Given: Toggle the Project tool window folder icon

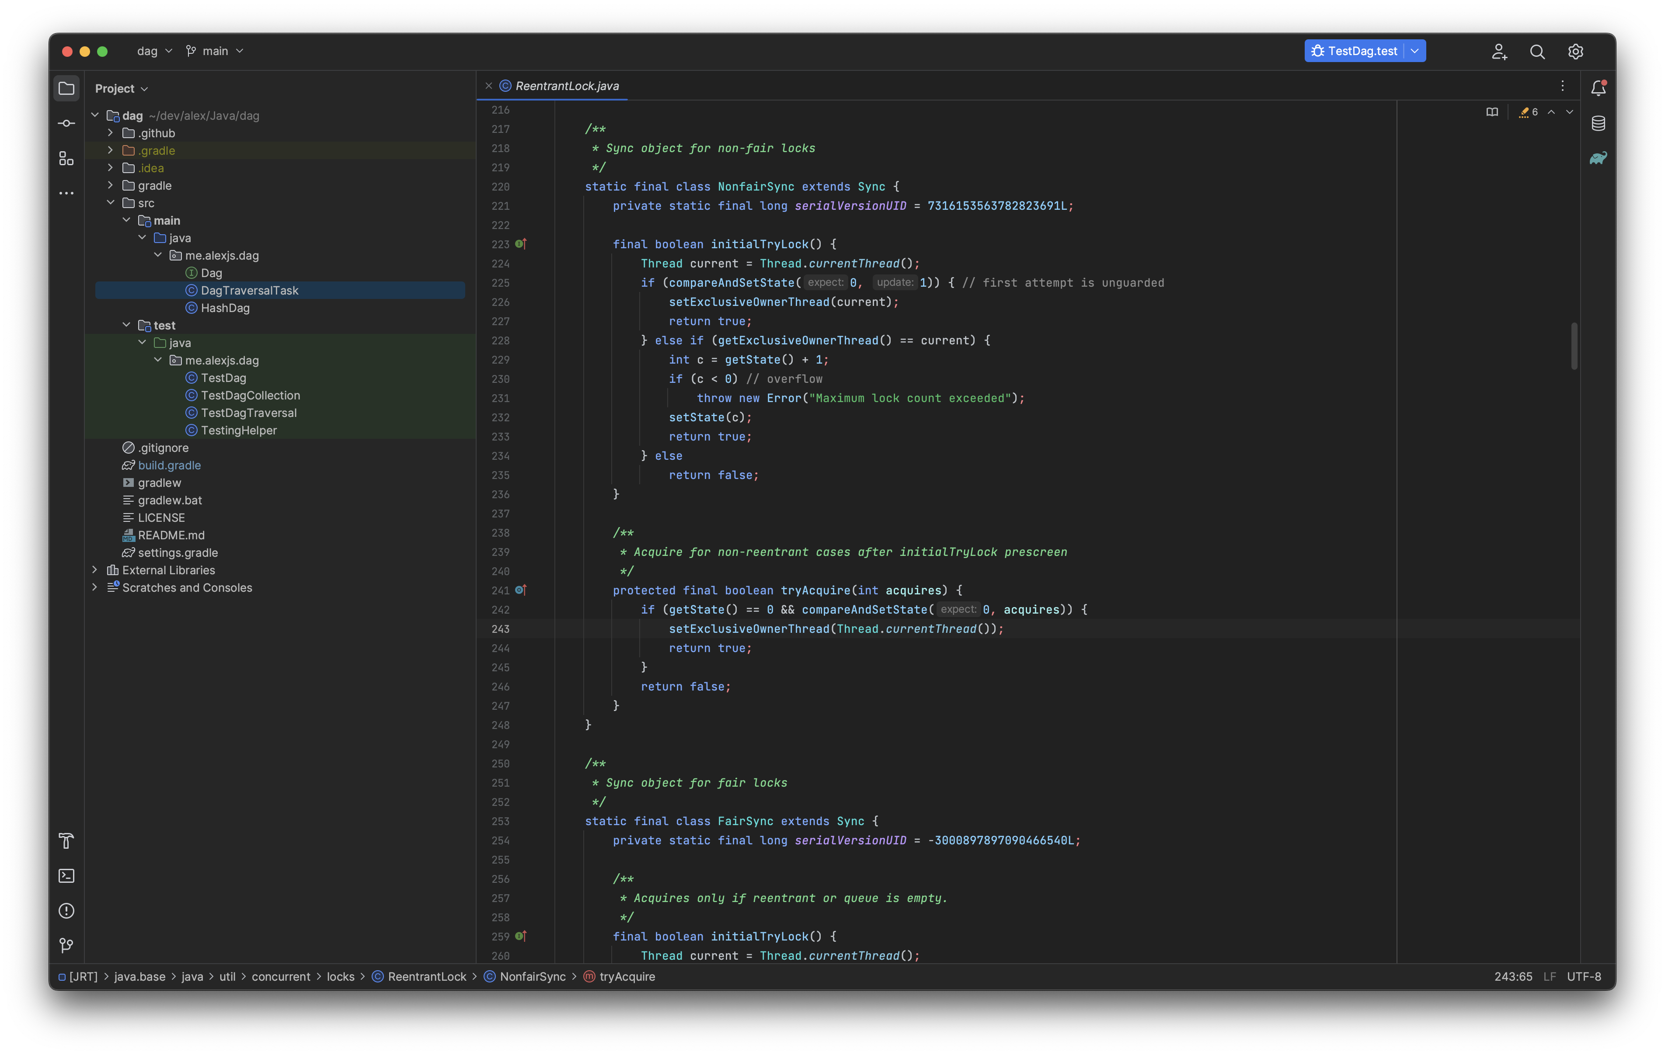Looking at the screenshot, I should [66, 88].
